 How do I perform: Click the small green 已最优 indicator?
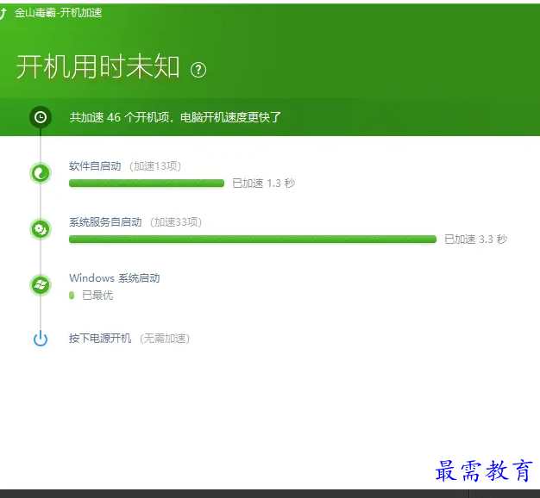[x=72, y=295]
